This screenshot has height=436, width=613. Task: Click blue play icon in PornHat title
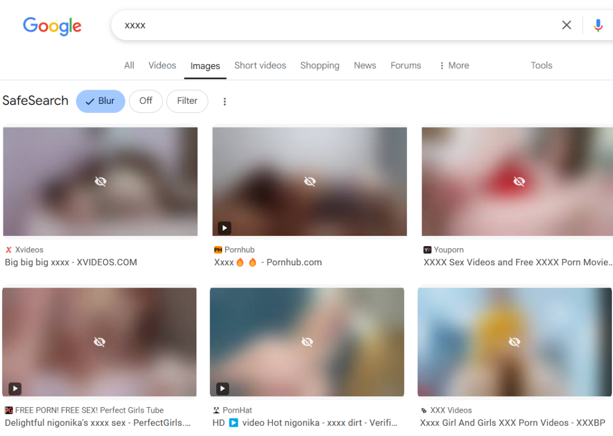[x=233, y=423]
